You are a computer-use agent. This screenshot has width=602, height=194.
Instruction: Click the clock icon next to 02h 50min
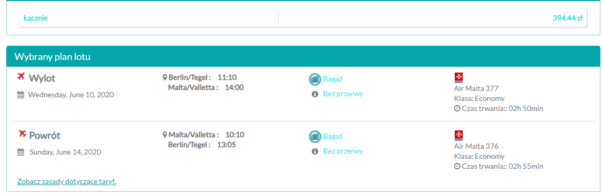click(x=457, y=109)
